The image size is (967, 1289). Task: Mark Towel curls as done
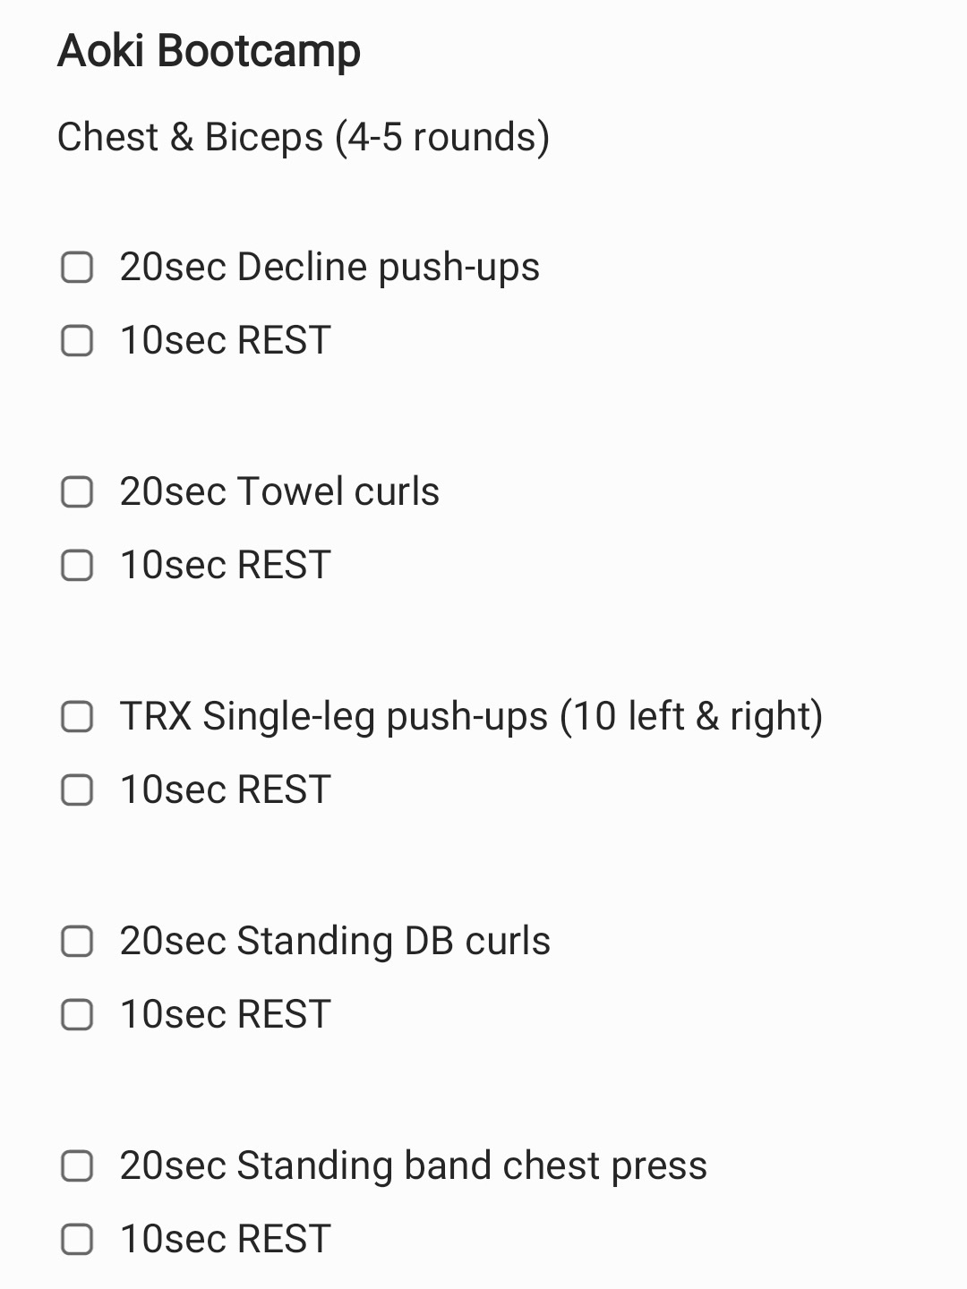pos(77,491)
